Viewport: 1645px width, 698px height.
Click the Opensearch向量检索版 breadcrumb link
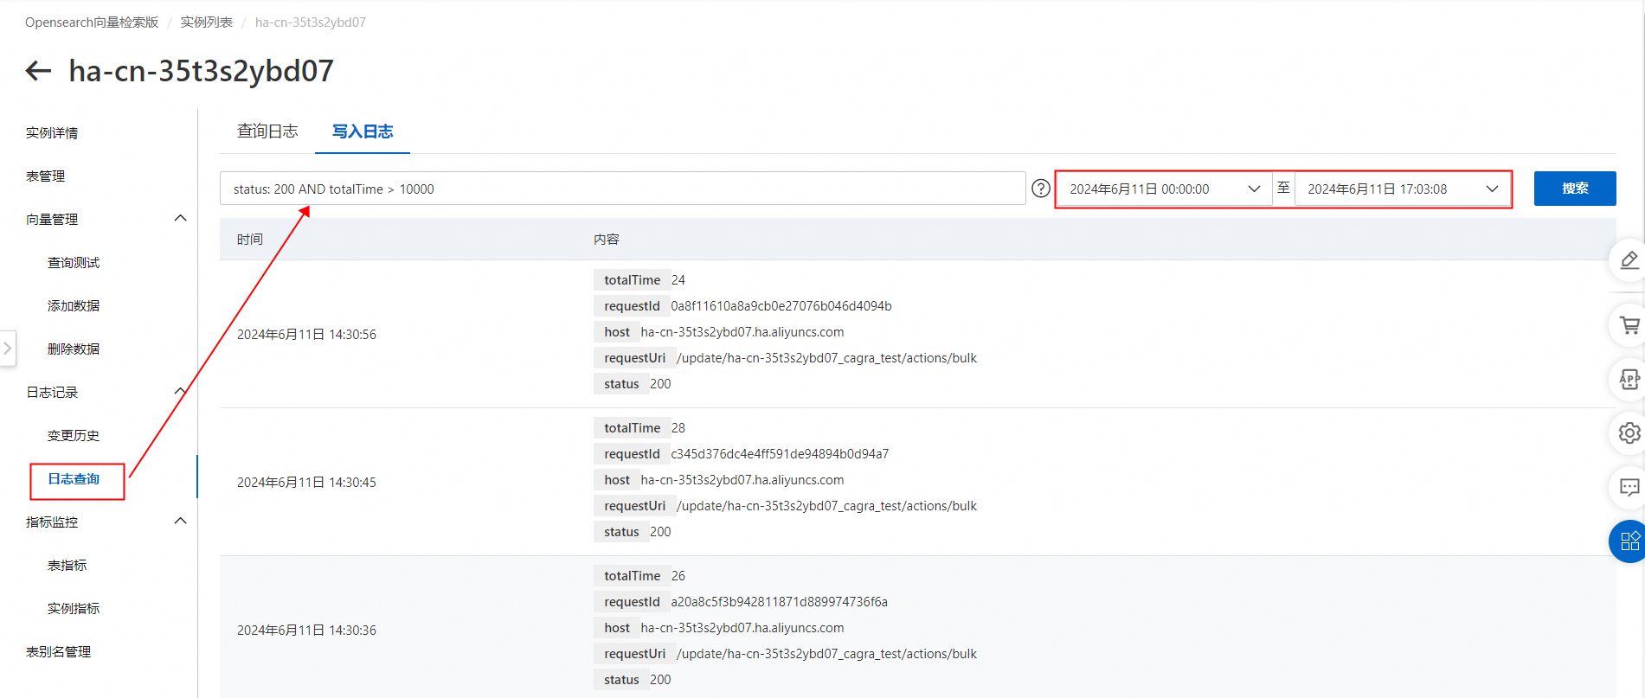92,22
